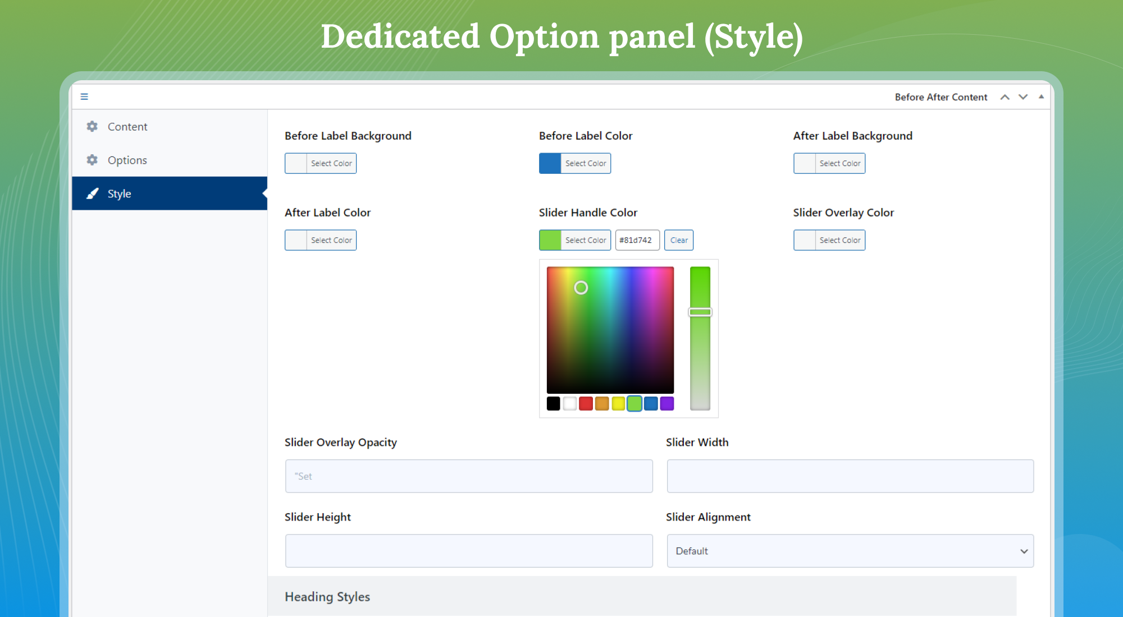Click the Before After Content title
The image size is (1123, 617).
[941, 97]
